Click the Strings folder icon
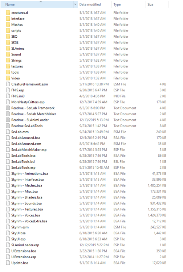The image size is (183, 272). (8, 60)
